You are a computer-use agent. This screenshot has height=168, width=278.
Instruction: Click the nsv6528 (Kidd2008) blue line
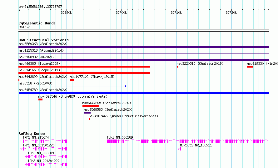72,86
